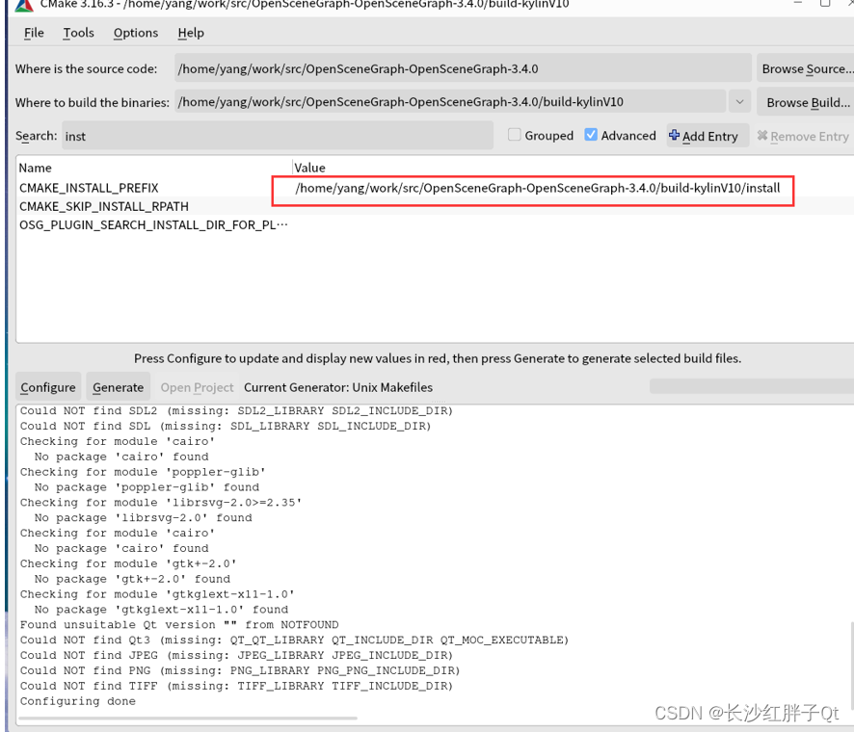Click 'Could NOT find PNG' output line
854x732 pixels.
point(240,670)
